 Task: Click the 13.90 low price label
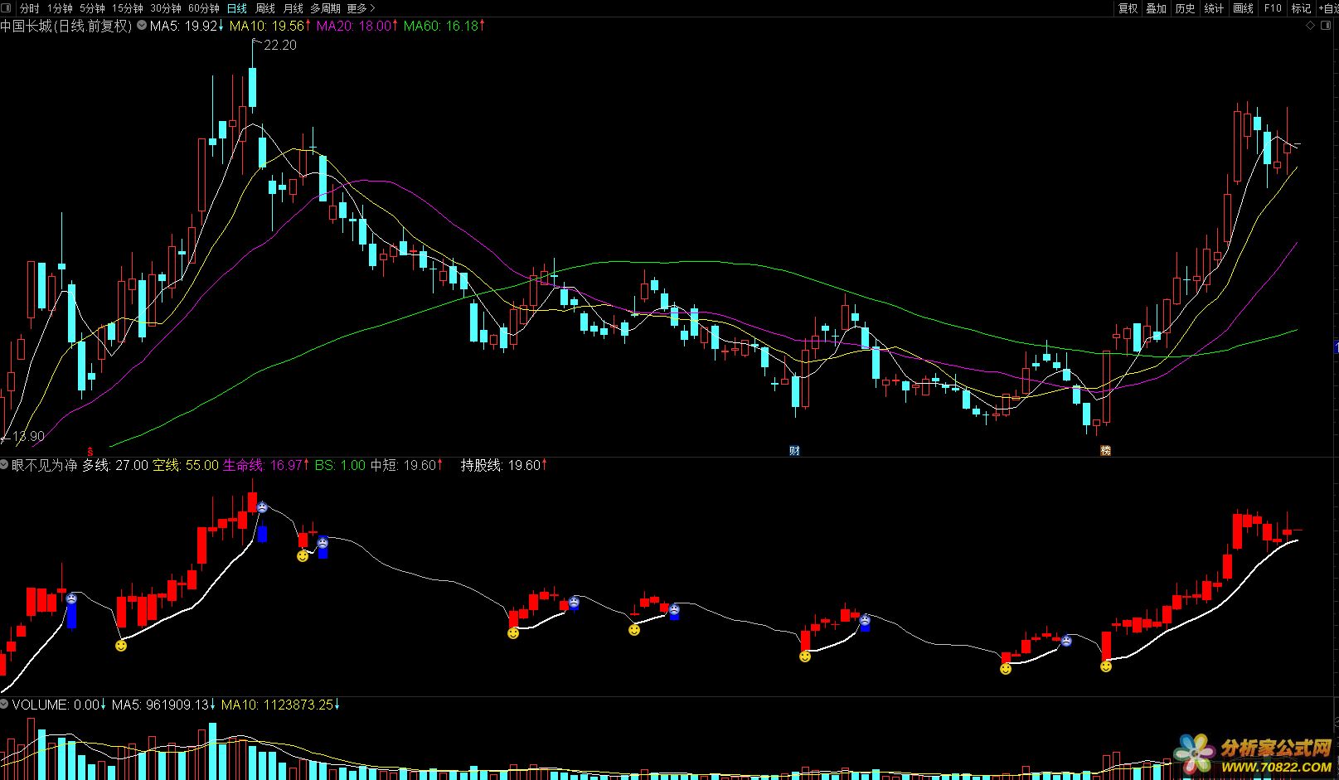(28, 436)
